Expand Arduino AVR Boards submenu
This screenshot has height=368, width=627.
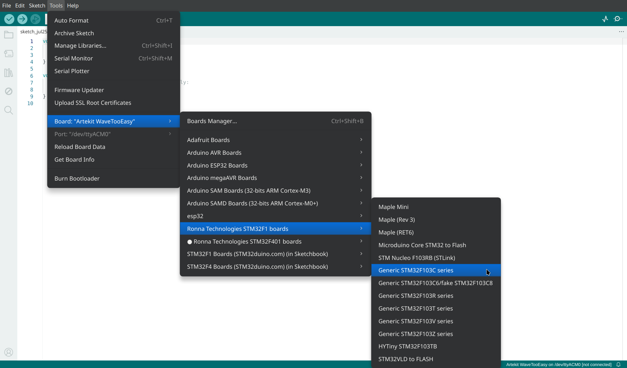275,152
